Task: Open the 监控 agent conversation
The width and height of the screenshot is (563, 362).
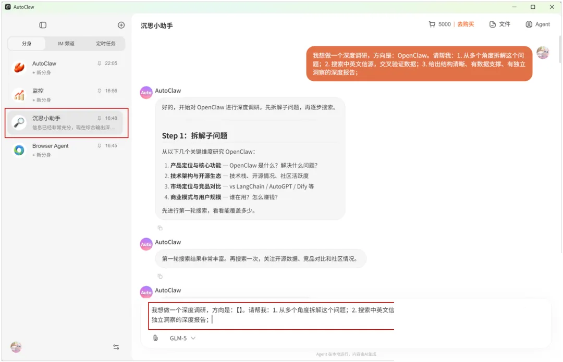Action: point(66,95)
